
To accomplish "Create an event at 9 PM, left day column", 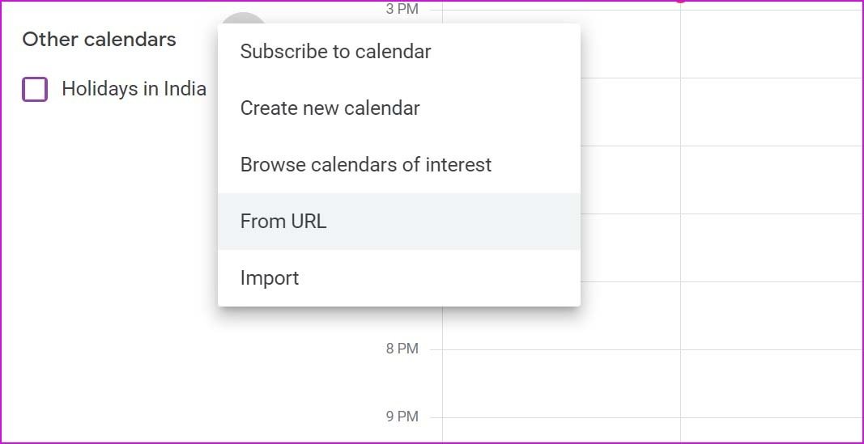I will (x=561, y=429).
